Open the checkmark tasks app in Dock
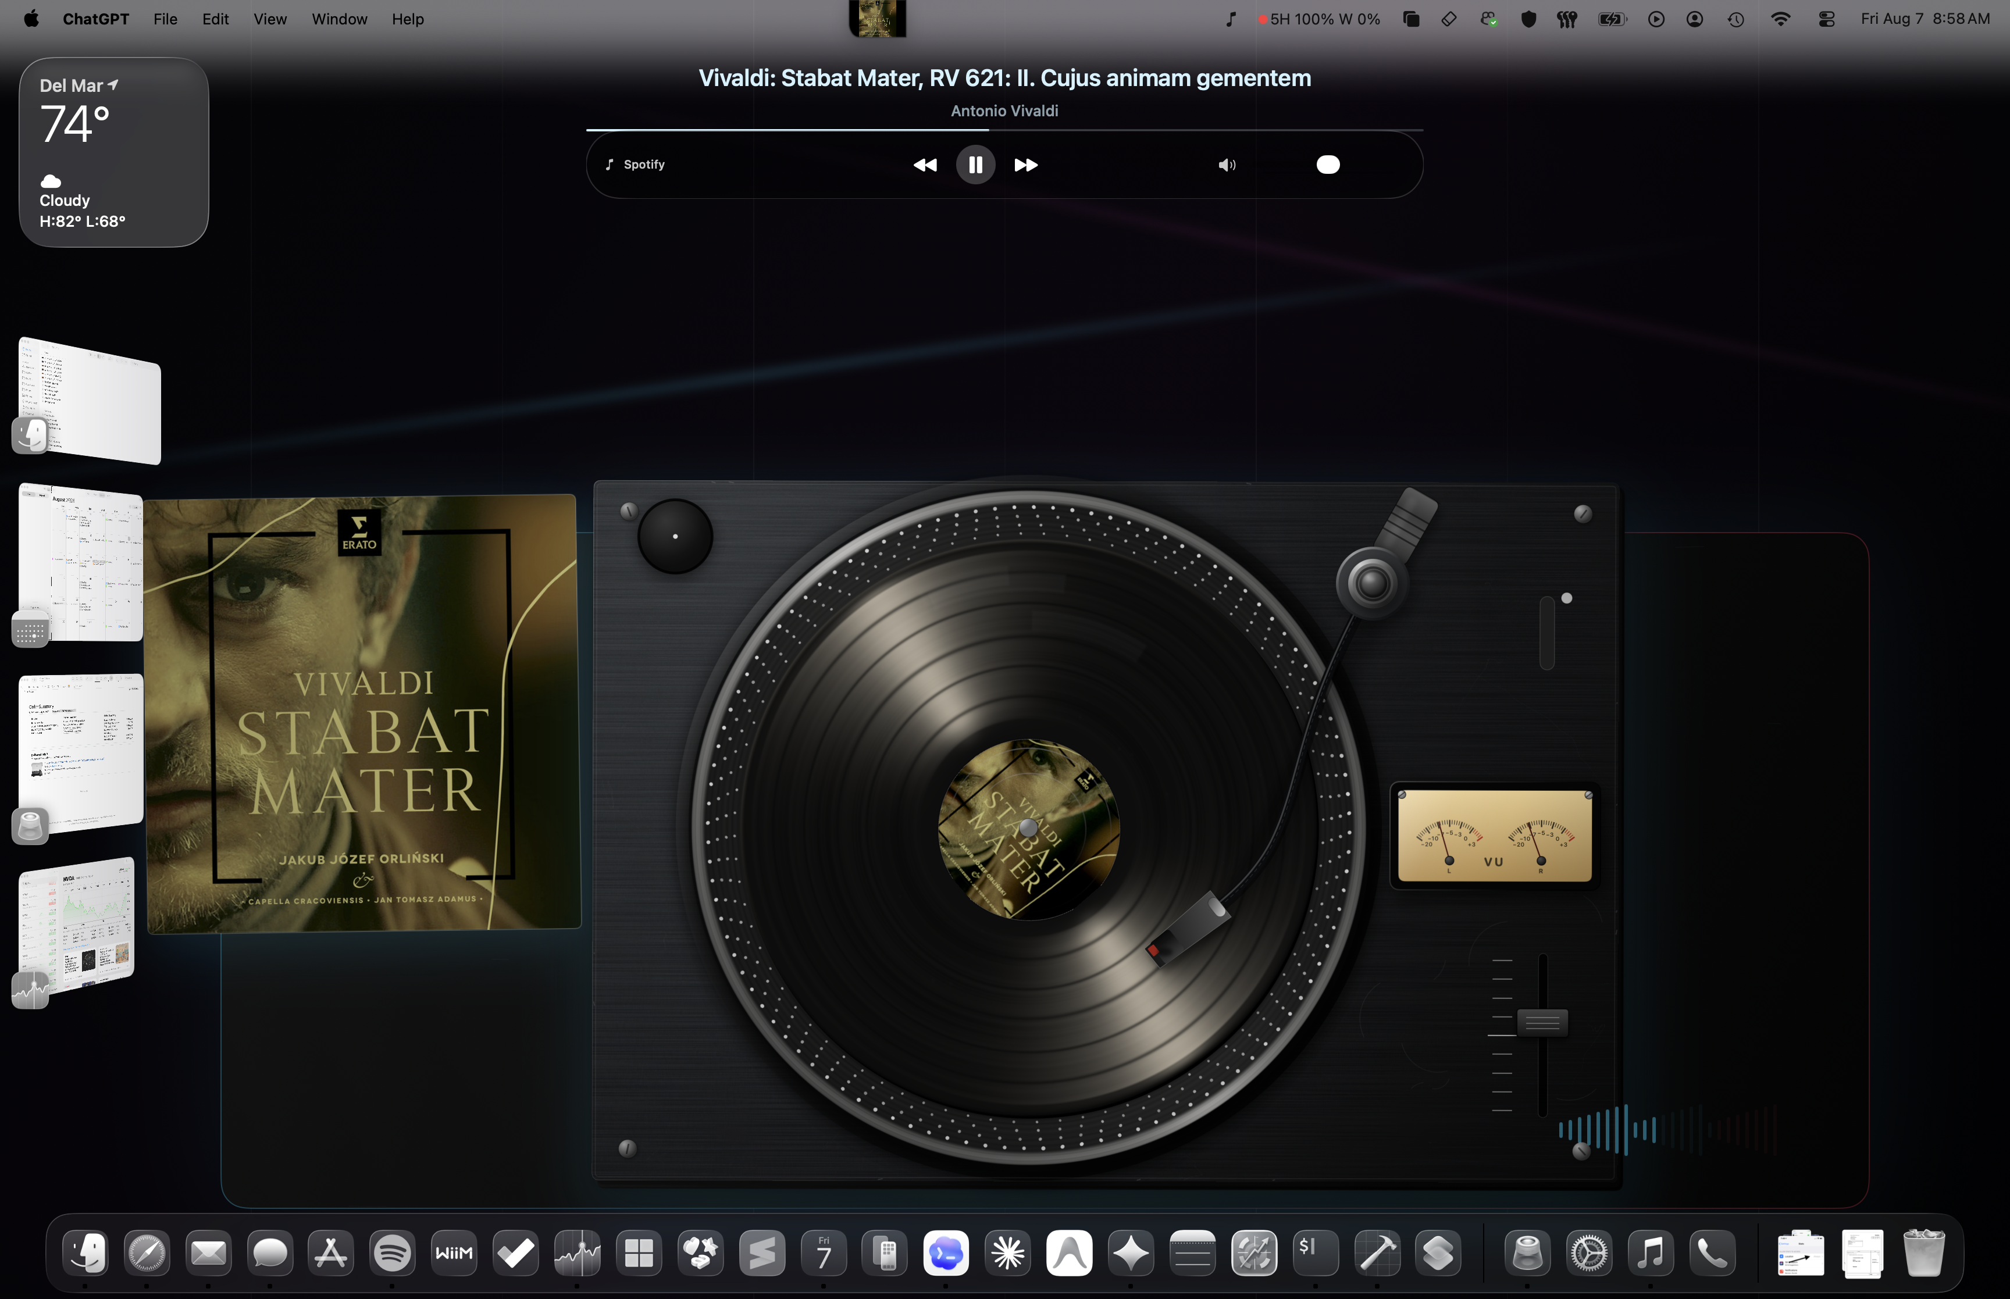Image resolution: width=2010 pixels, height=1299 pixels. pos(515,1254)
